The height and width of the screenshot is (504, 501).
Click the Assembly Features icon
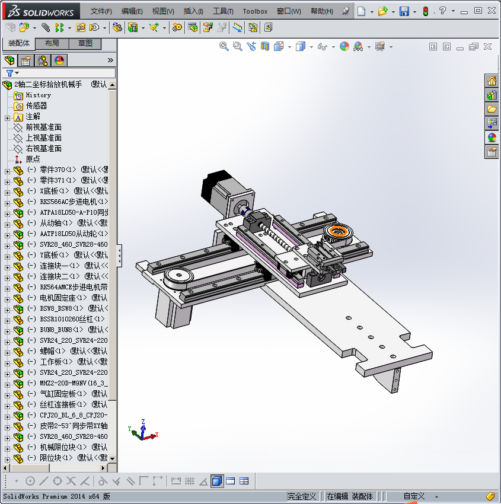tap(133, 28)
